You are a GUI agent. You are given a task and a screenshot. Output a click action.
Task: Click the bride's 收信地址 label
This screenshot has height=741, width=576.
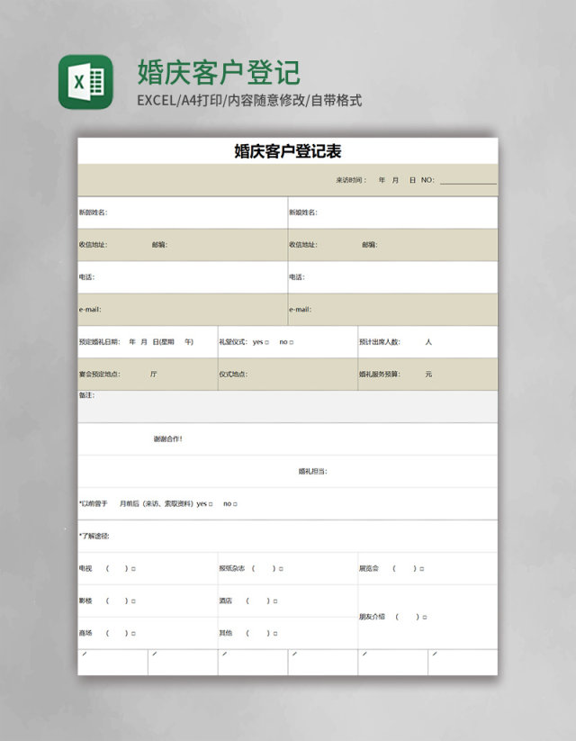[303, 245]
